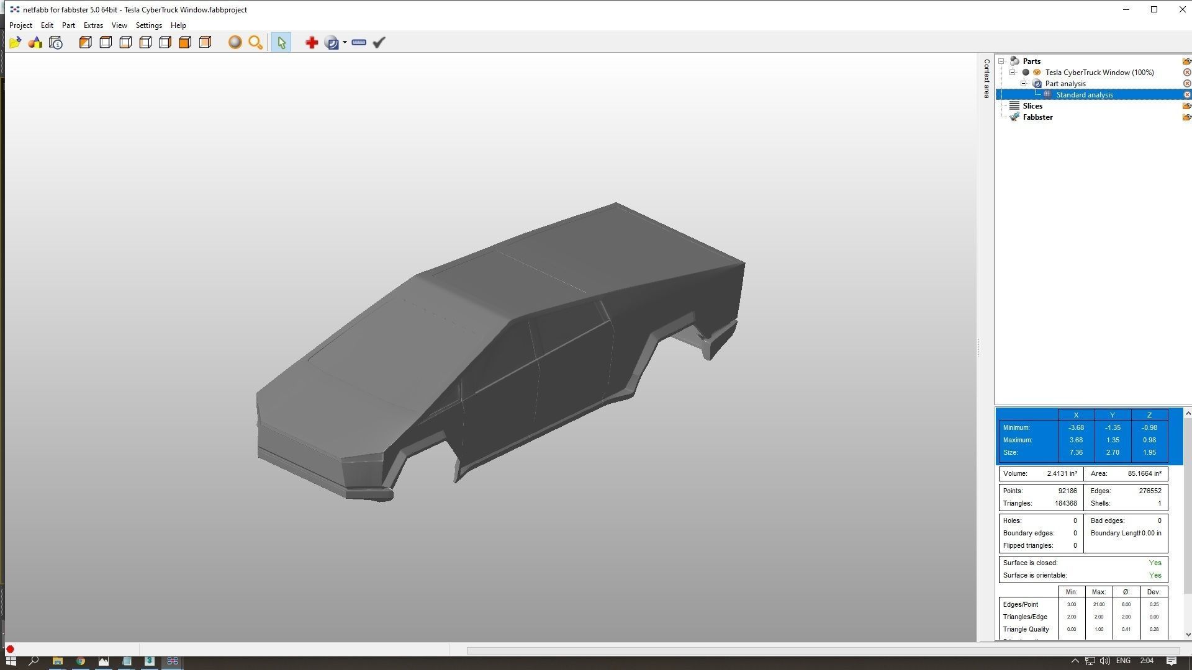Viewport: 1192px width, 670px height.
Task: Click the open project folder icon
Action: coord(16,43)
